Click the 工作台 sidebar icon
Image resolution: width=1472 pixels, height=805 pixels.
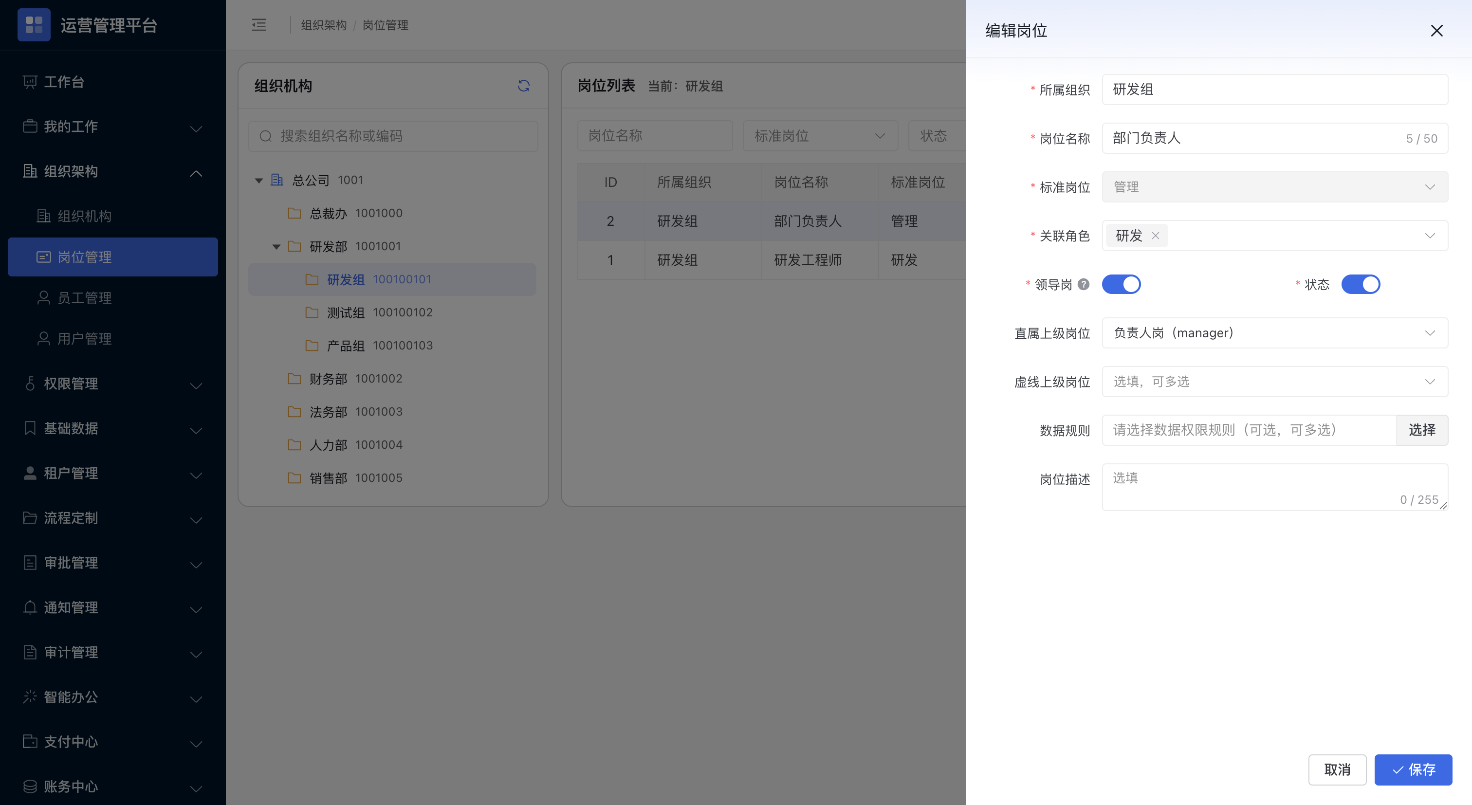30,82
